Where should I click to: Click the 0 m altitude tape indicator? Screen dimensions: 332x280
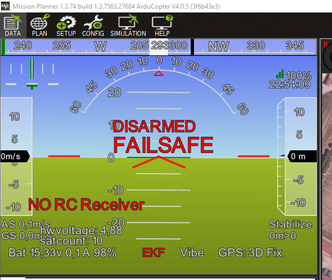(302, 156)
